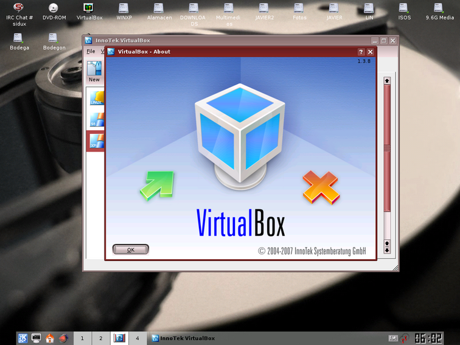The width and height of the screenshot is (460, 345).
Task: Click the 1.3.8 version text in About dialog
Action: tap(364, 61)
